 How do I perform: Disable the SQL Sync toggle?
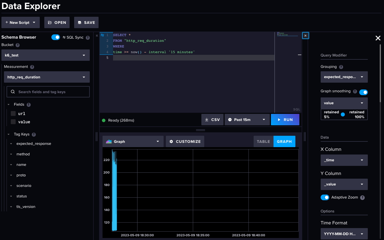click(56, 37)
